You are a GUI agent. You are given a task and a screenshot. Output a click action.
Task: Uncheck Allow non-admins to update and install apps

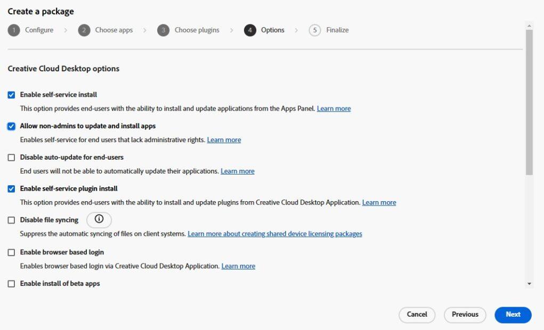tap(11, 126)
